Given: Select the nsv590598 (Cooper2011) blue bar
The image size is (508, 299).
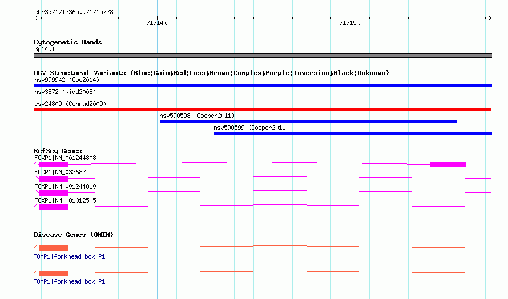Looking at the screenshot, I should tap(308, 121).
